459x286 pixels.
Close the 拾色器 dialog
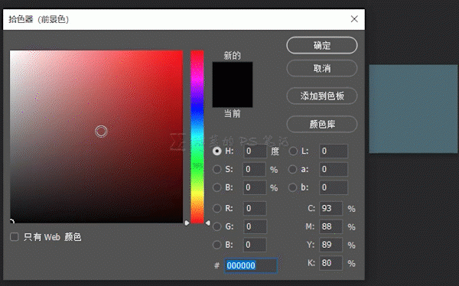[354, 19]
